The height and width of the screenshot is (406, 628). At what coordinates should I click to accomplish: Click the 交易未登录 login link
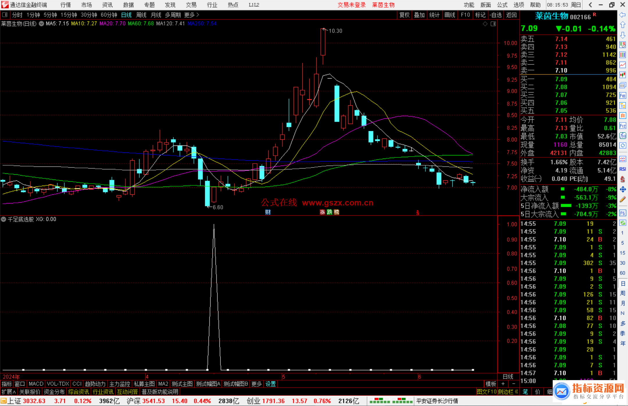[x=352, y=5]
